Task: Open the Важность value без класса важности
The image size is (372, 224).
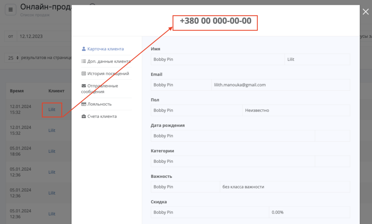Action: pos(285,187)
